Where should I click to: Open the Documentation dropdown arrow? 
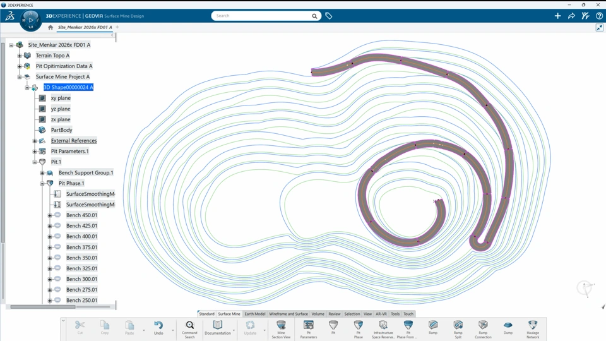click(x=234, y=330)
